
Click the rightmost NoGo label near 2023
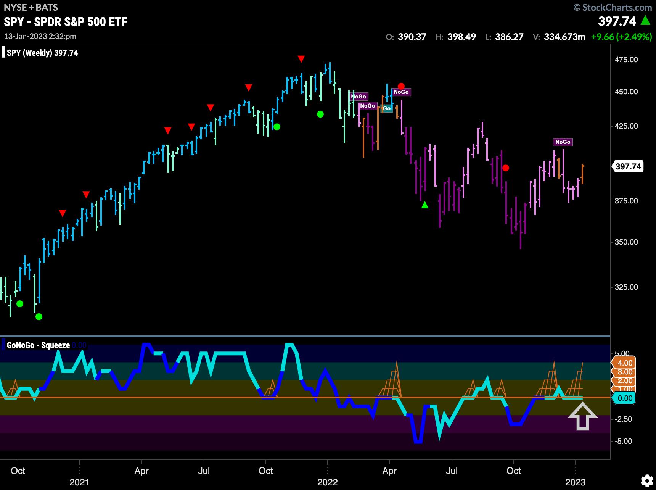[563, 142]
